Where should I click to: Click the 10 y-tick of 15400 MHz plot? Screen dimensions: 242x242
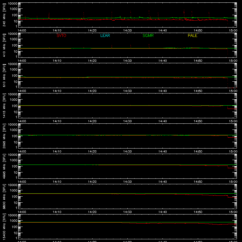pos(15,233)
